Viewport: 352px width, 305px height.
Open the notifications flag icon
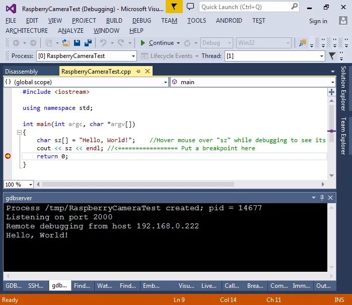(174, 7)
